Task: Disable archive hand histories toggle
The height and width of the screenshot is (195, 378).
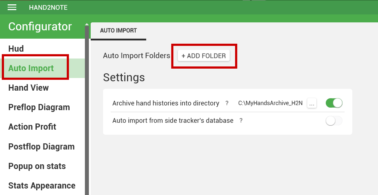Action: [x=334, y=103]
